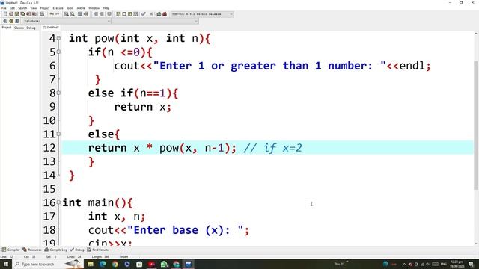Open the Windows Start button
479x269 pixels.
(x=5, y=264)
